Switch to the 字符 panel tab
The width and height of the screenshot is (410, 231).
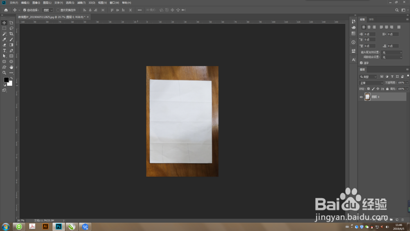tap(371, 19)
